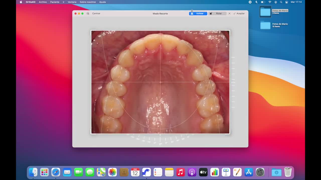Open Maps from the Dock

[x=101, y=172]
